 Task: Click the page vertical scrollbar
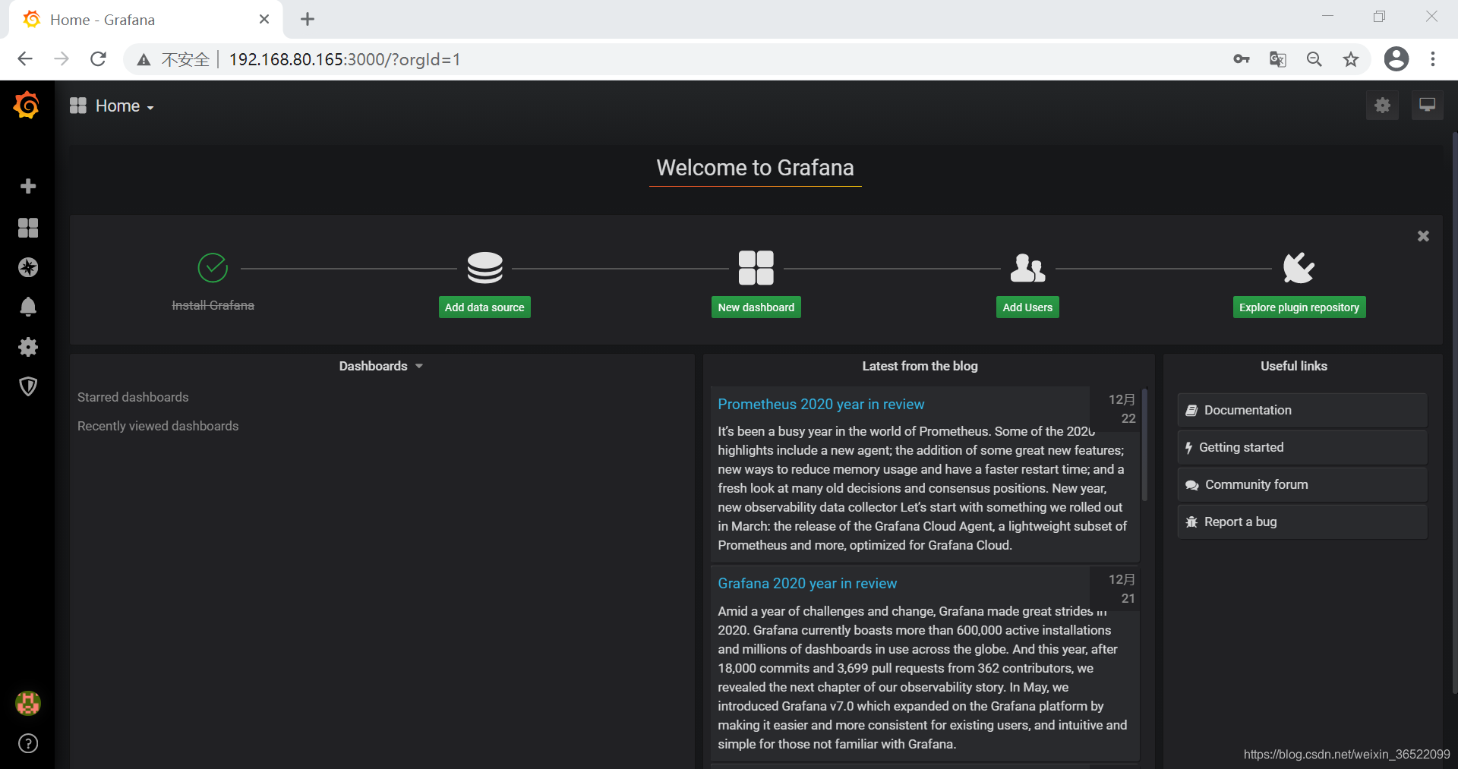tap(1454, 414)
